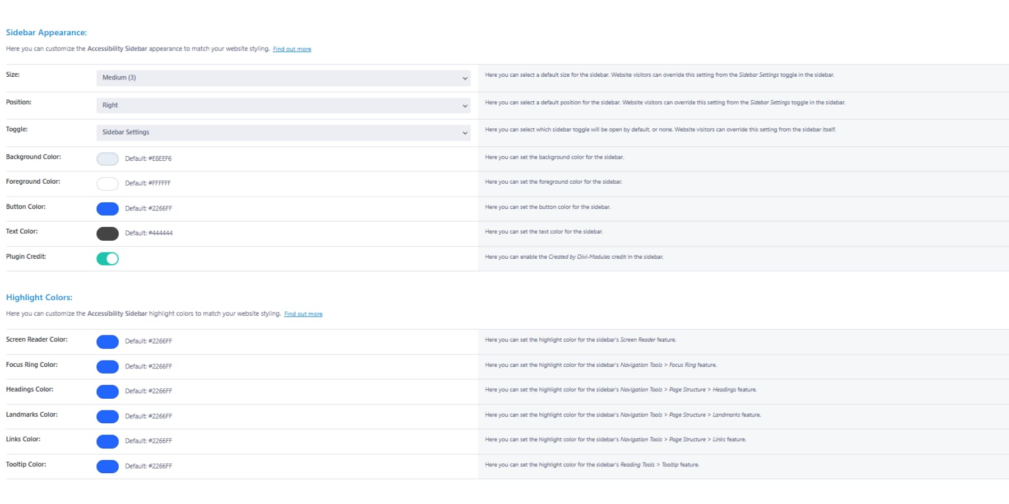This screenshot has width=1009, height=504.
Task: Expand the Toggle dropdown via its chevron
Action: 465,133
